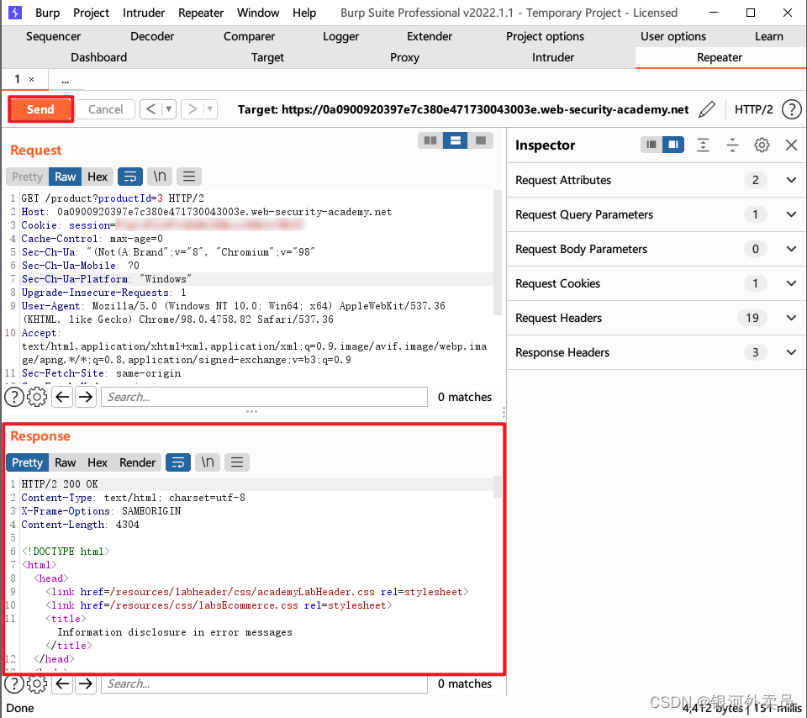Viewport: 807px width, 718px height.
Task: Open Response search help icon
Action: tap(14, 684)
